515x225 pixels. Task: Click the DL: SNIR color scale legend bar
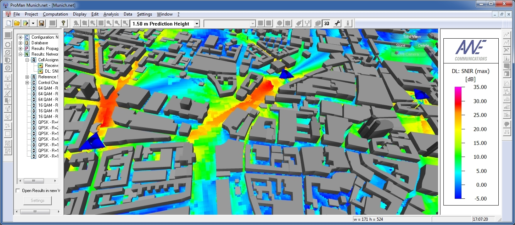[x=458, y=142]
